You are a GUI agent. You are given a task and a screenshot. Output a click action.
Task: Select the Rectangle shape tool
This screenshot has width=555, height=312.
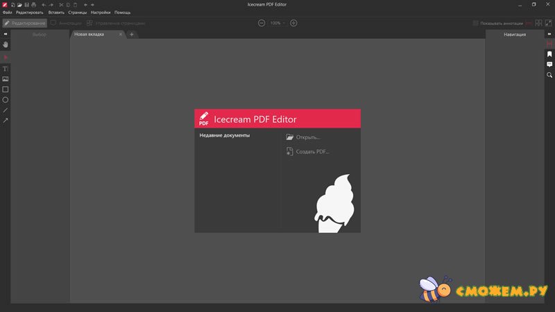coord(6,89)
